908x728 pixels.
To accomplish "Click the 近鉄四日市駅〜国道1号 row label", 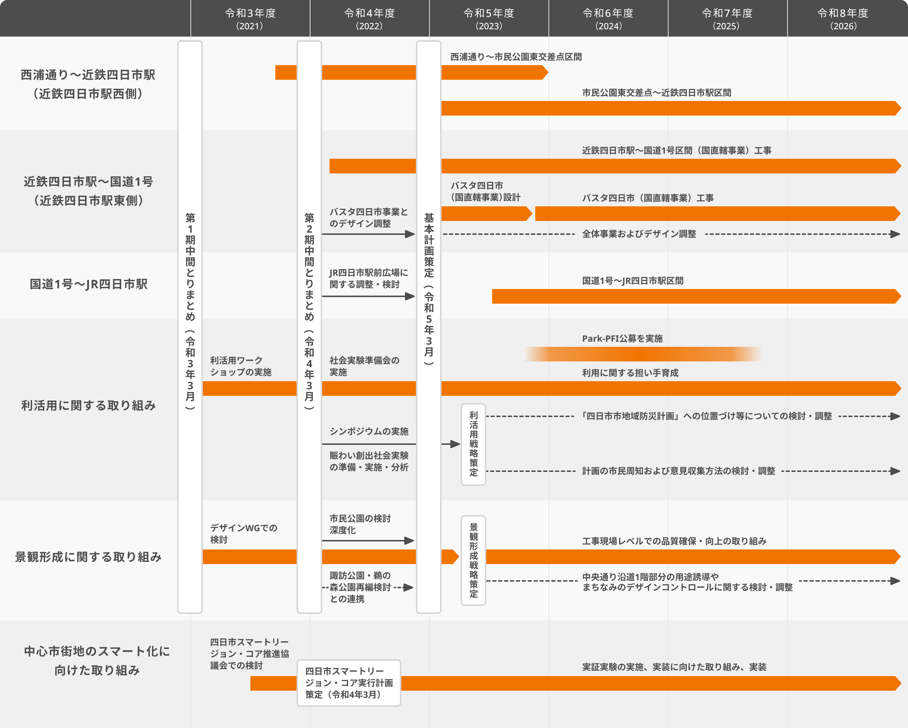I will pyautogui.click(x=88, y=191).
